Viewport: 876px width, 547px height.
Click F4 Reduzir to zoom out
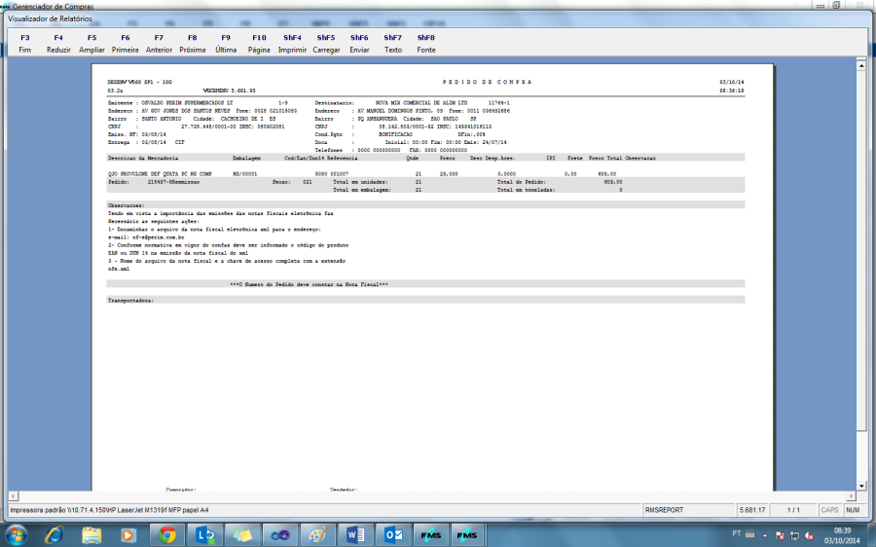pyautogui.click(x=58, y=44)
